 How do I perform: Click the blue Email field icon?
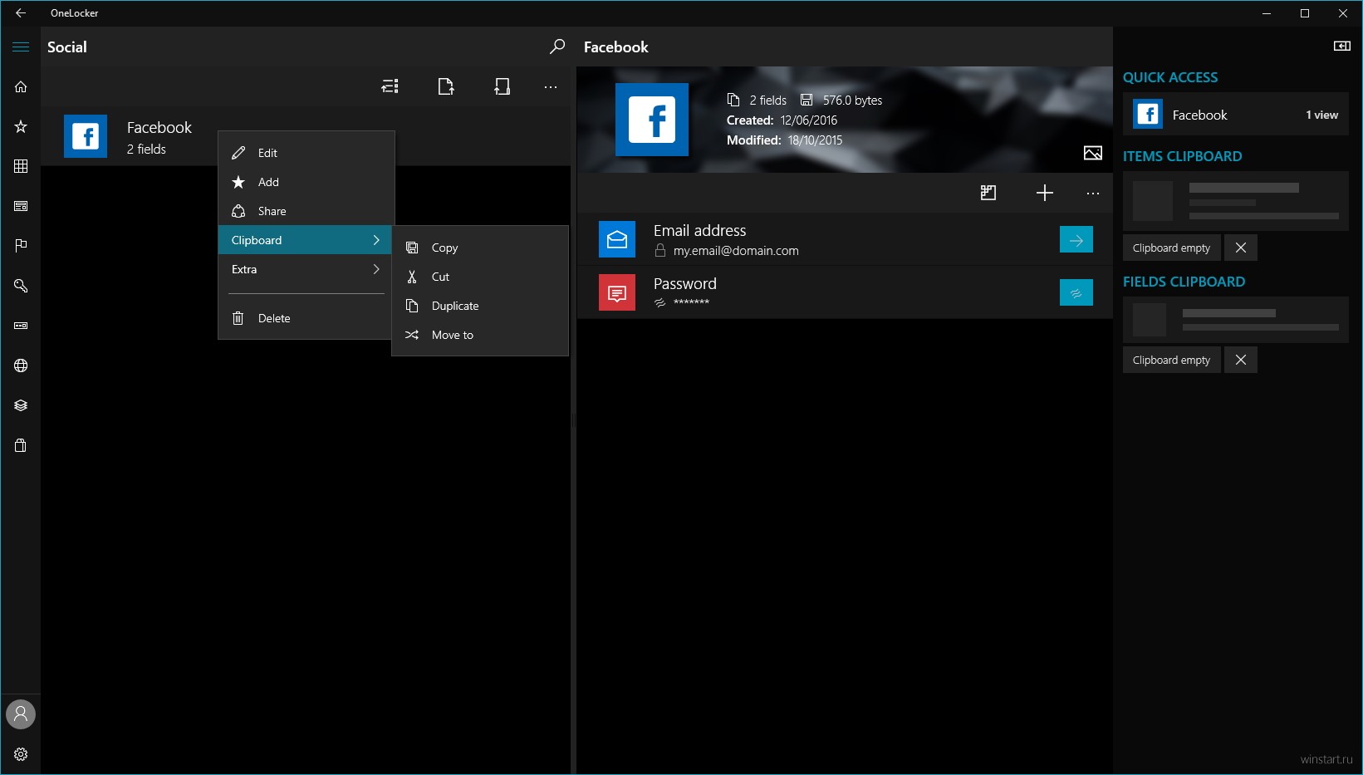[x=617, y=239]
